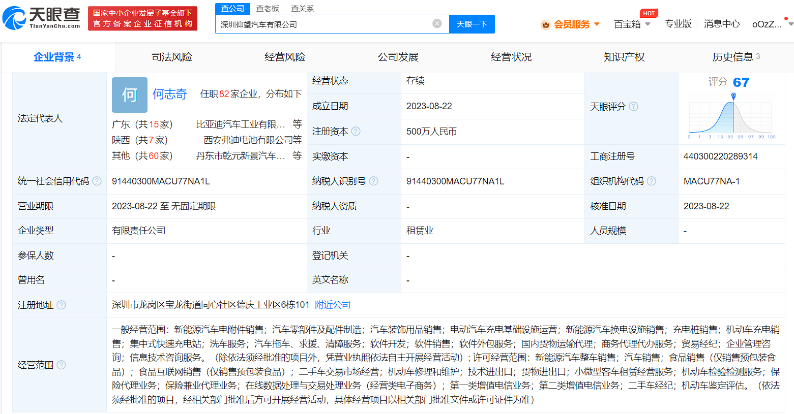Click help icon beside 注册资本
Image resolution: width=794 pixels, height=414 pixels.
tap(356, 131)
